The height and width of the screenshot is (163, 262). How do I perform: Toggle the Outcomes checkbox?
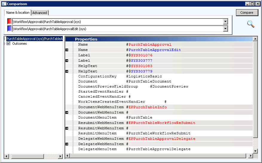[x=9, y=44]
